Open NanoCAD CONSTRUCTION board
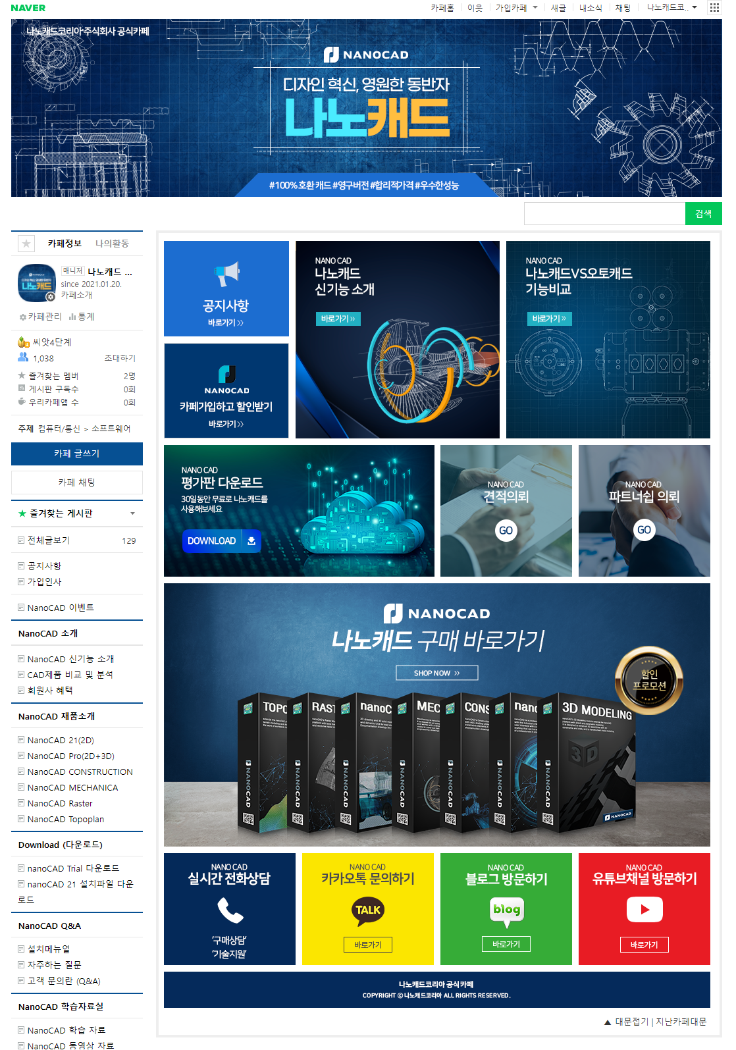Image resolution: width=736 pixels, height=1050 pixels. [x=80, y=772]
